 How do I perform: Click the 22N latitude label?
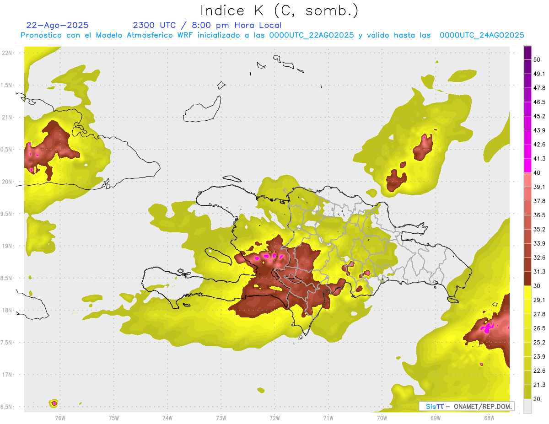click(6, 53)
